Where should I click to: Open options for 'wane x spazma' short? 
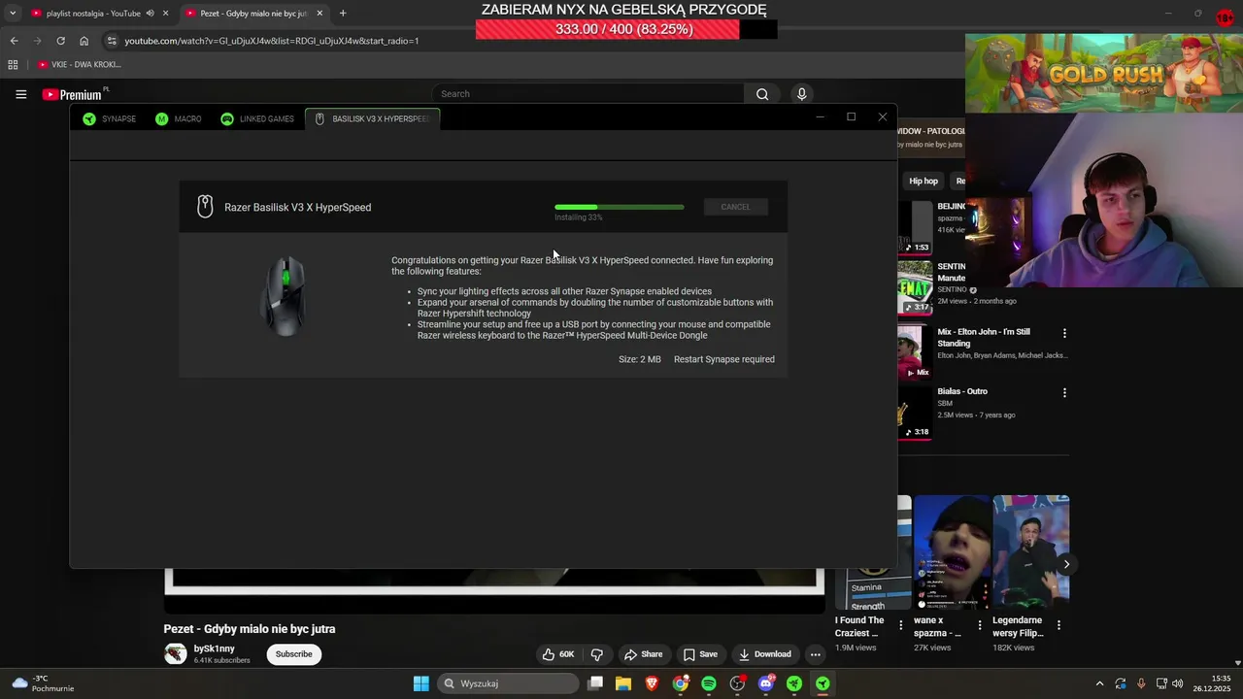click(979, 625)
